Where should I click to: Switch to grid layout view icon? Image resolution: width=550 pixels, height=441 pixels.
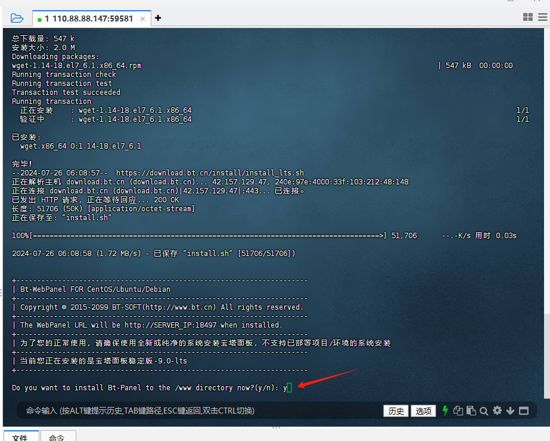pyautogui.click(x=527, y=17)
